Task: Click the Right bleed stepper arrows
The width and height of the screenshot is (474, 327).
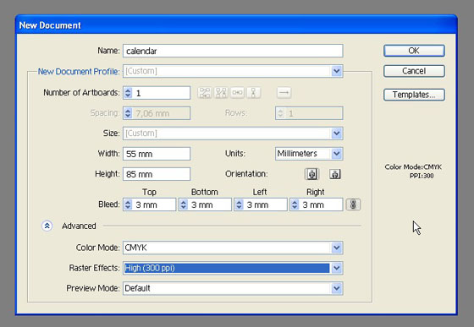Action: point(295,204)
